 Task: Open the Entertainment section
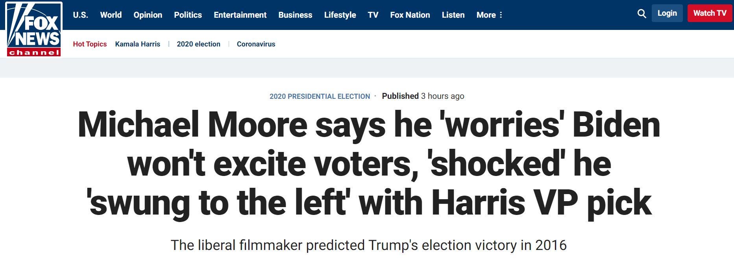[240, 15]
